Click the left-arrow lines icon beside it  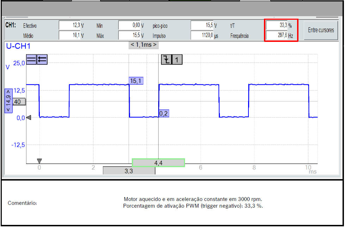pos(42,59)
